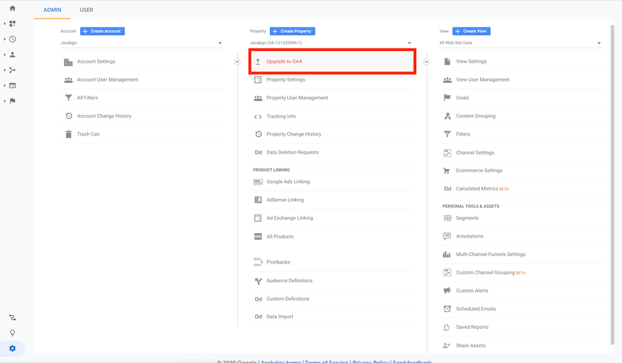Image resolution: width=622 pixels, height=363 pixels.
Task: Click the Content Grouping figure icon
Action: (x=447, y=116)
